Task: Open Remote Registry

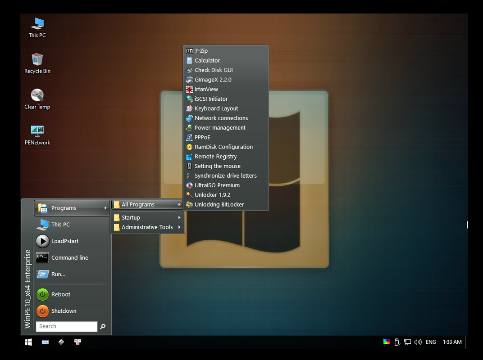Action: [225, 157]
